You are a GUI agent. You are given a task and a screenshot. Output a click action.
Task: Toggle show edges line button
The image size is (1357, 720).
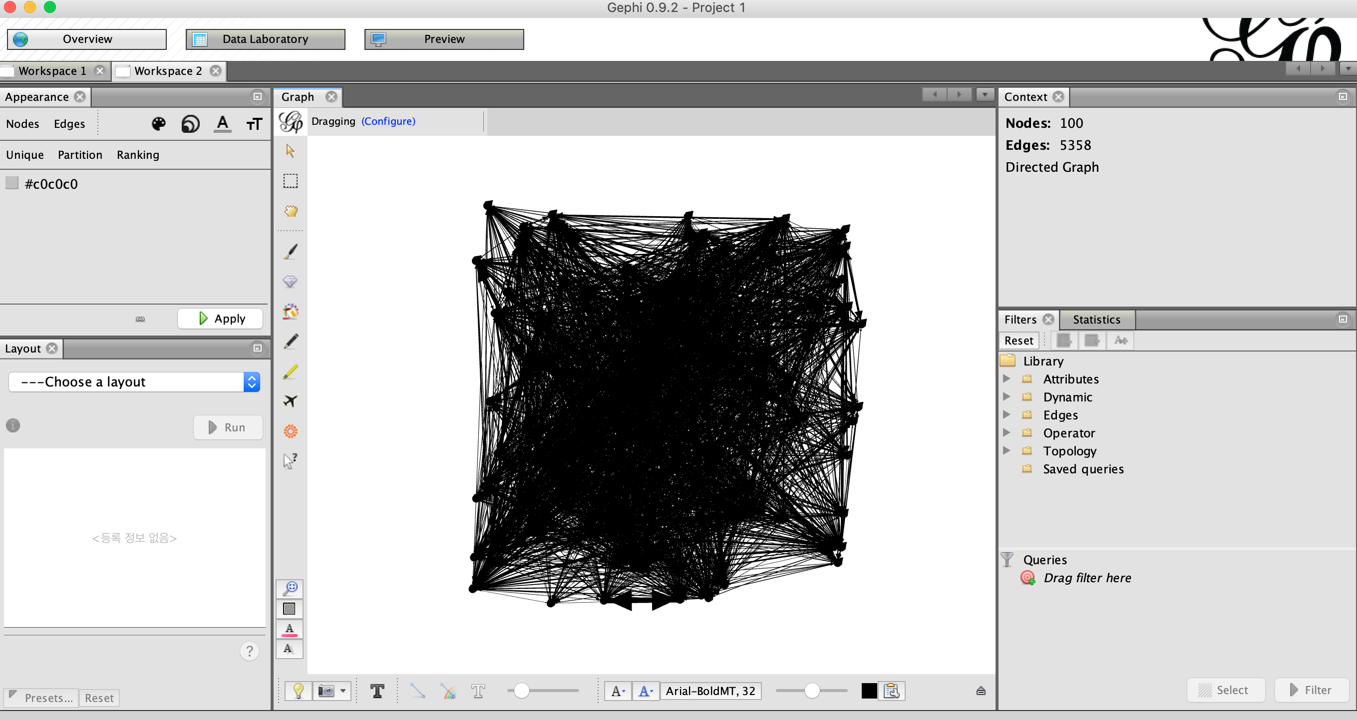click(417, 691)
